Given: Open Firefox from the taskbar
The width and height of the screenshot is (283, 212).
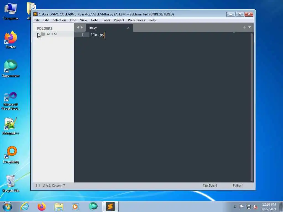Looking at the screenshot, I should point(42,206).
